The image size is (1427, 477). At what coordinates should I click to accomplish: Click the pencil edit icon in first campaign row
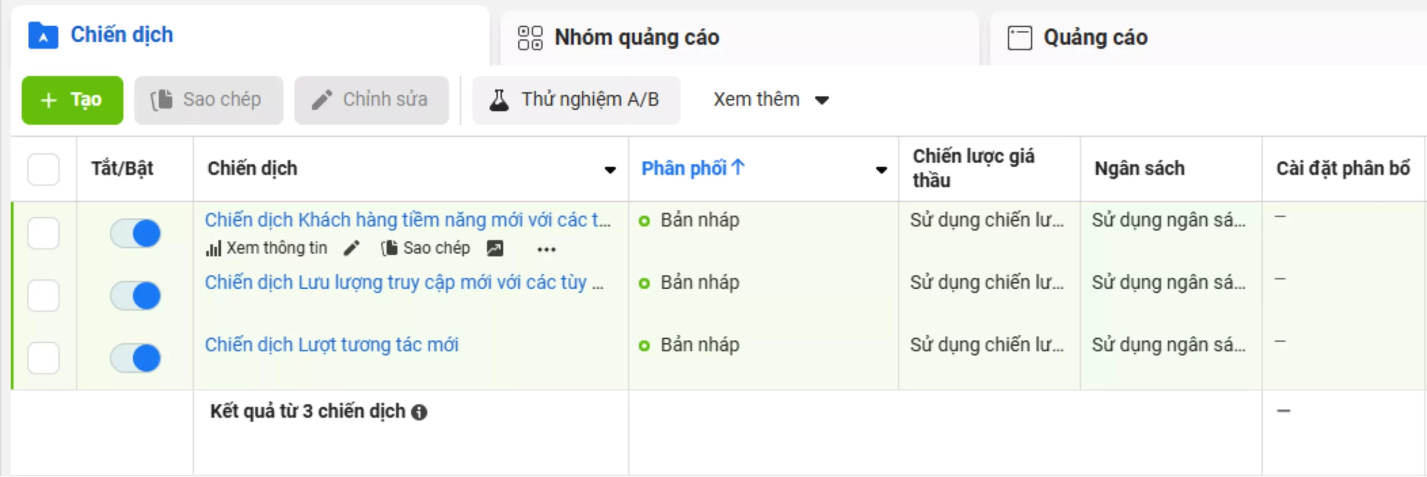point(352,249)
